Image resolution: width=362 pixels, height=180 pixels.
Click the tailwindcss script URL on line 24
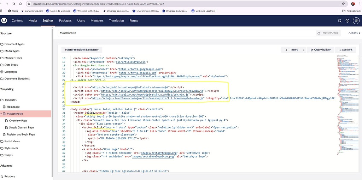click(130, 87)
